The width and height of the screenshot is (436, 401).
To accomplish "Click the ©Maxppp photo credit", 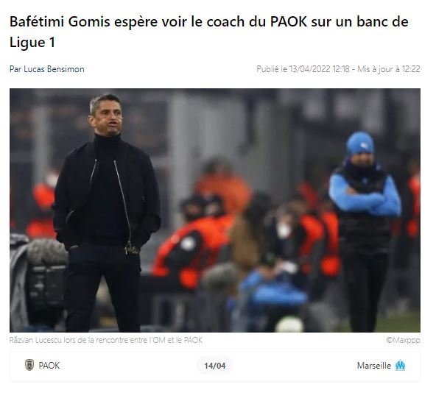I will (x=403, y=340).
